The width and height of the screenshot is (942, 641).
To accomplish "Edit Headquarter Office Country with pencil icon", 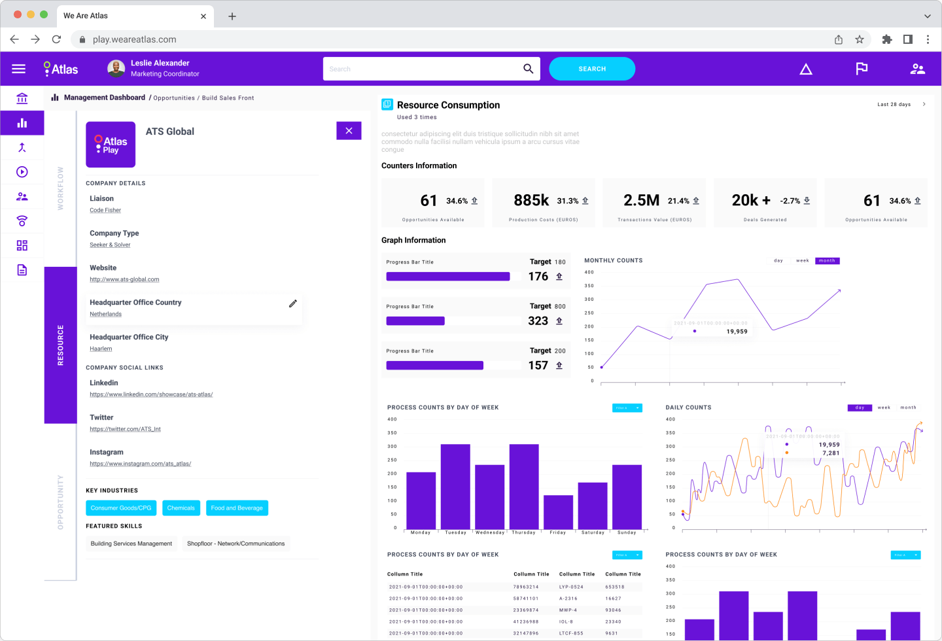I will [293, 303].
